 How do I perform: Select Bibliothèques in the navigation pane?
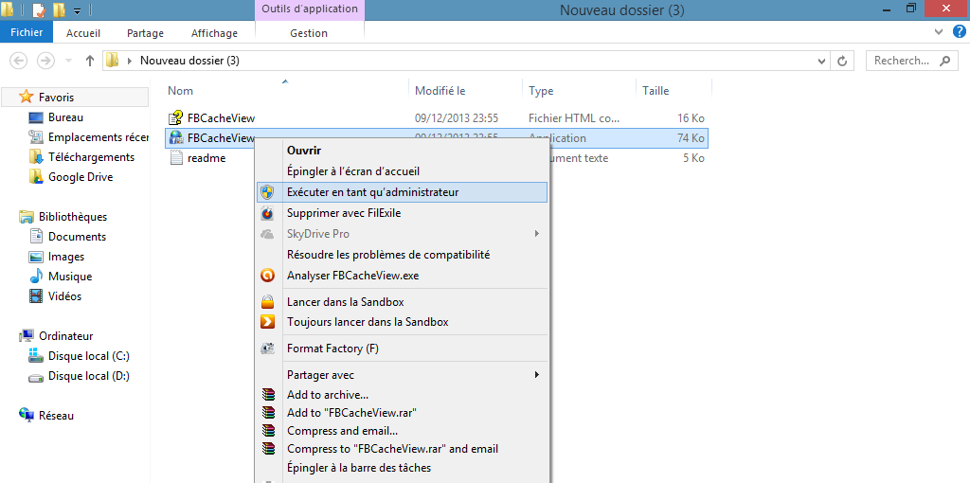click(x=73, y=217)
